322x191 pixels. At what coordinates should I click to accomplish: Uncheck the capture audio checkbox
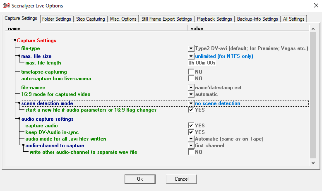click(191, 126)
